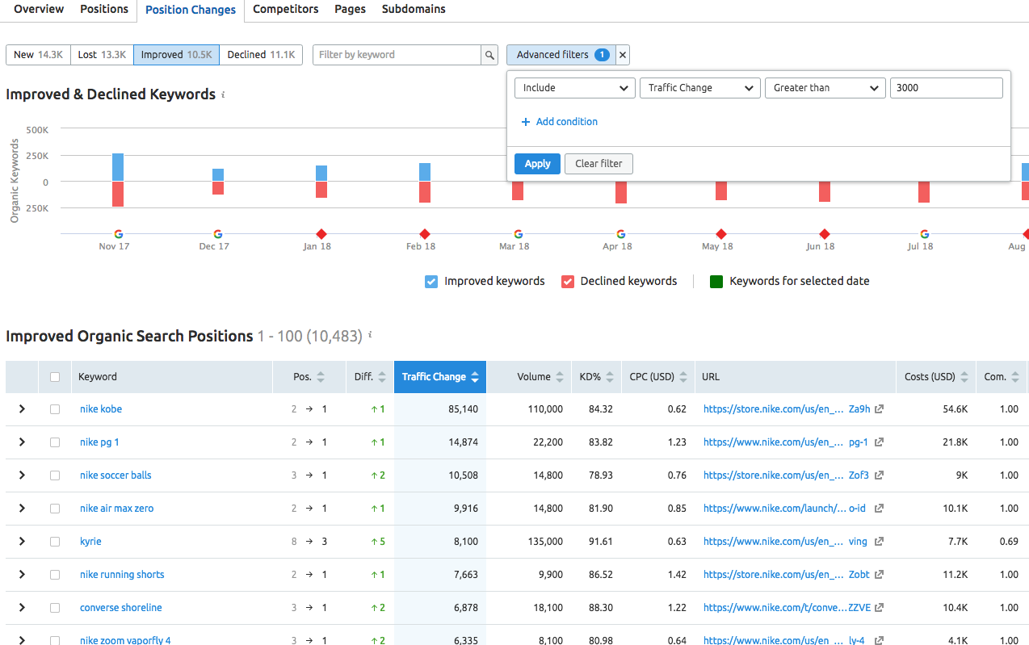Show the New 14.3K keywords
Viewport: 1029px width, 645px height.
click(38, 55)
